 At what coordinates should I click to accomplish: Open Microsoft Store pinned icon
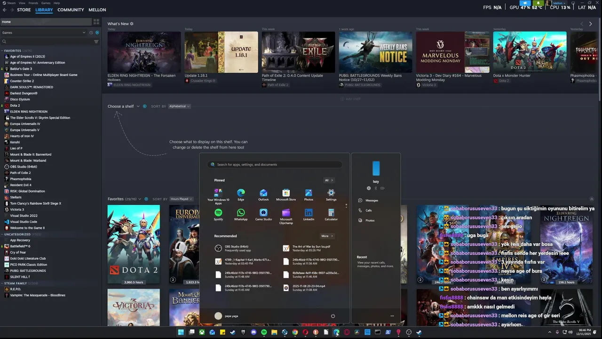coord(286,195)
